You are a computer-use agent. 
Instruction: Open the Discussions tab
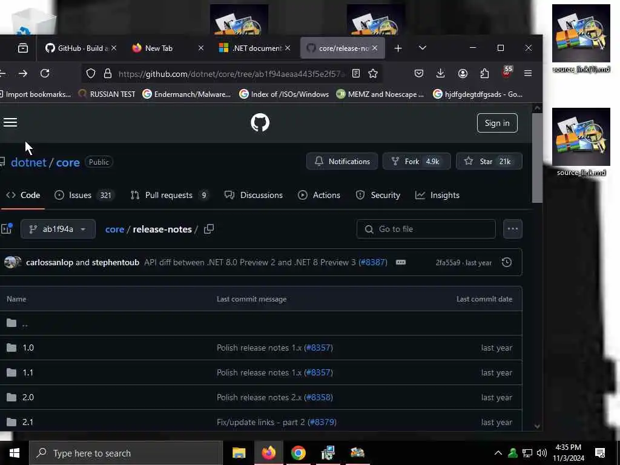pos(254,195)
